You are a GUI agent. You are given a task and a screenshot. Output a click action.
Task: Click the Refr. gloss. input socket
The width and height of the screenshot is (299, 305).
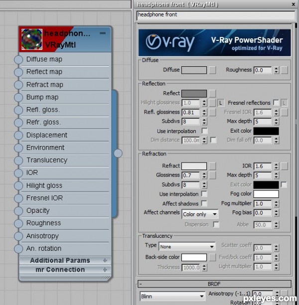tap(18, 123)
